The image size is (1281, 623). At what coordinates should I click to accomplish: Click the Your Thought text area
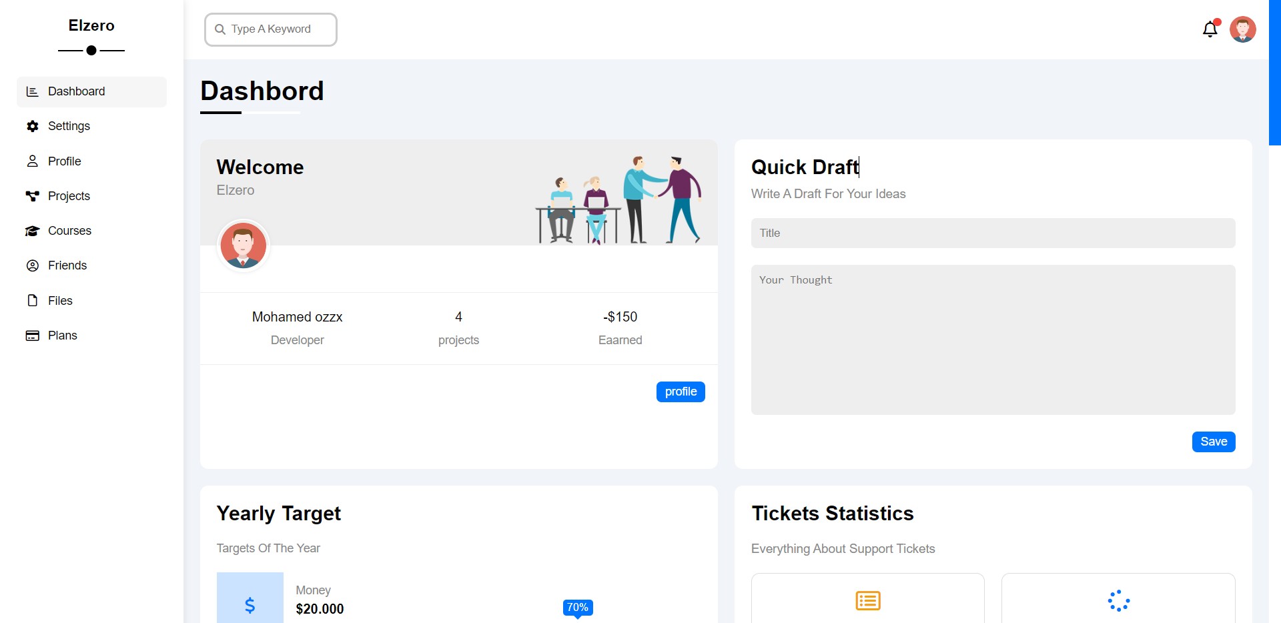[993, 340]
